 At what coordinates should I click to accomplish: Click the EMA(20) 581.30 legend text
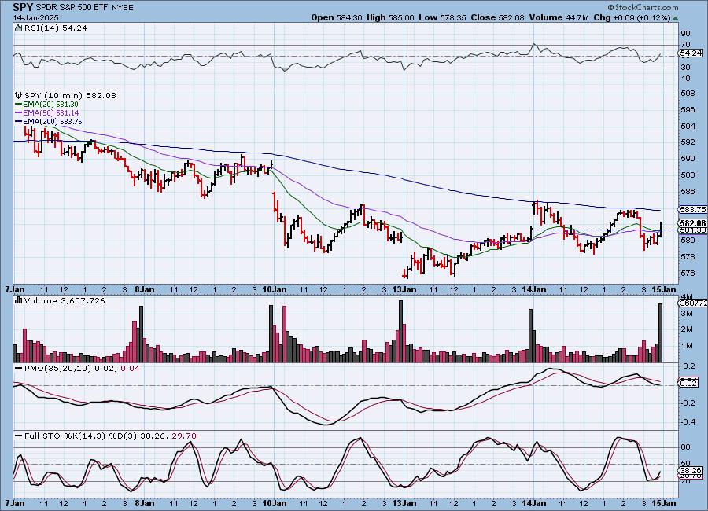click(50, 105)
